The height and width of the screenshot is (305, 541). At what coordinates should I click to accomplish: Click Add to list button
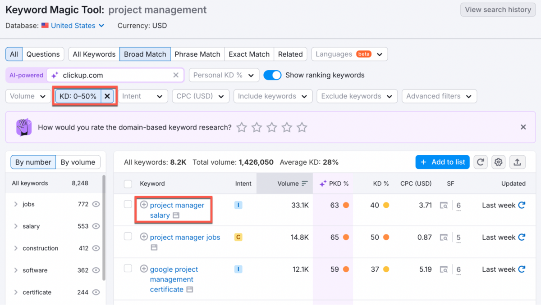coord(442,162)
